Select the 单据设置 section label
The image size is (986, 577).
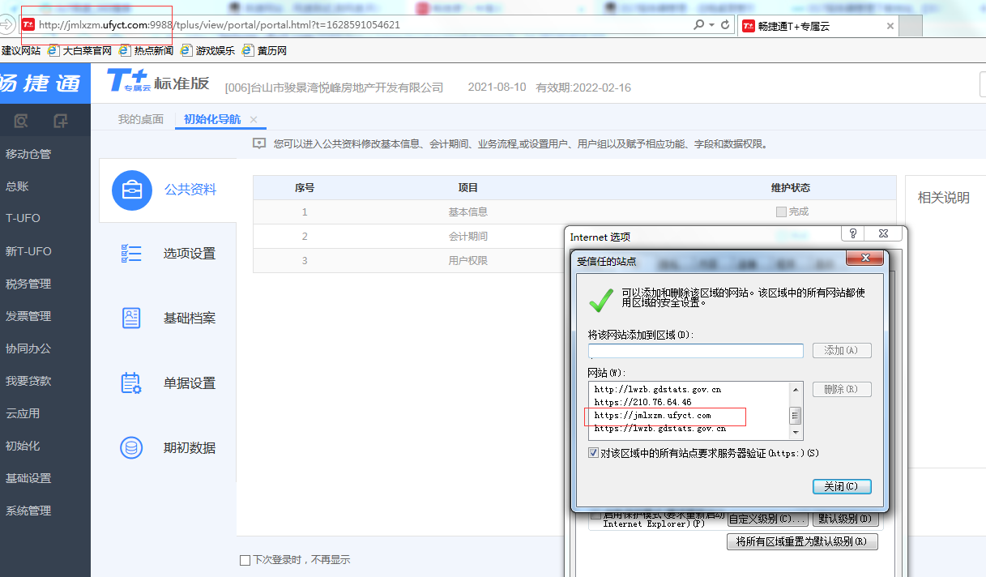pos(190,383)
